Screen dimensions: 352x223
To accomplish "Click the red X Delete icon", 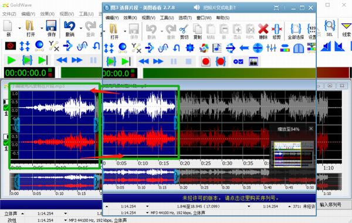I will (x=263, y=29).
